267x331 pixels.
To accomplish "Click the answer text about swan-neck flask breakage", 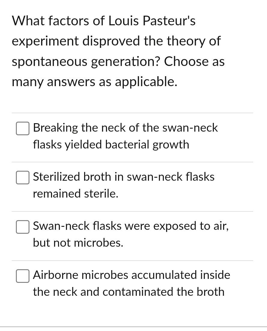I will [x=125, y=136].
